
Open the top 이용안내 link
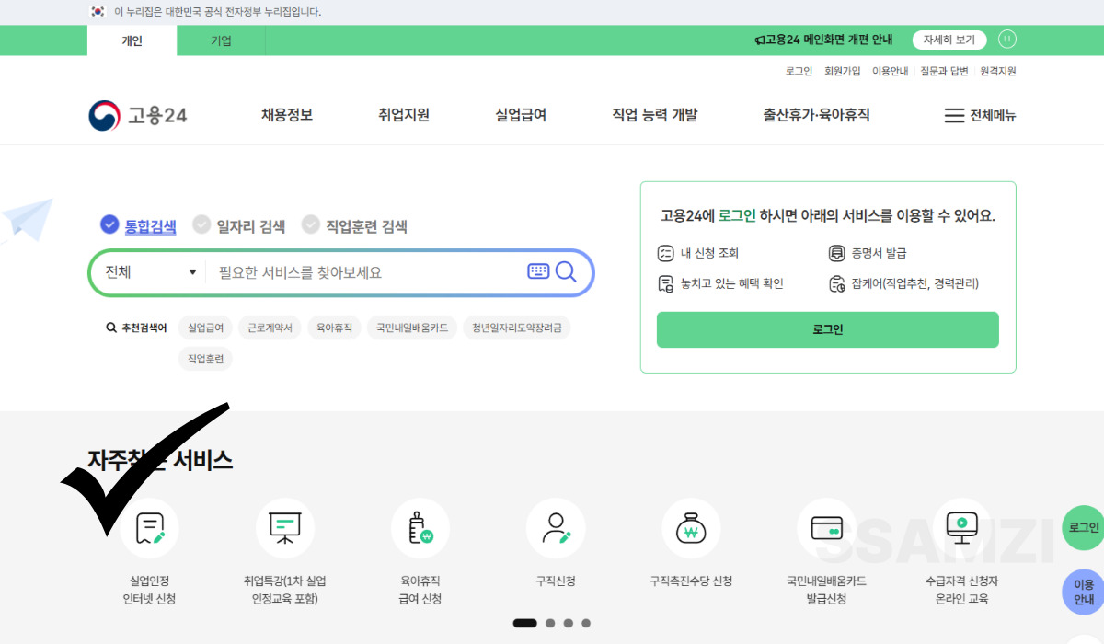(x=890, y=71)
